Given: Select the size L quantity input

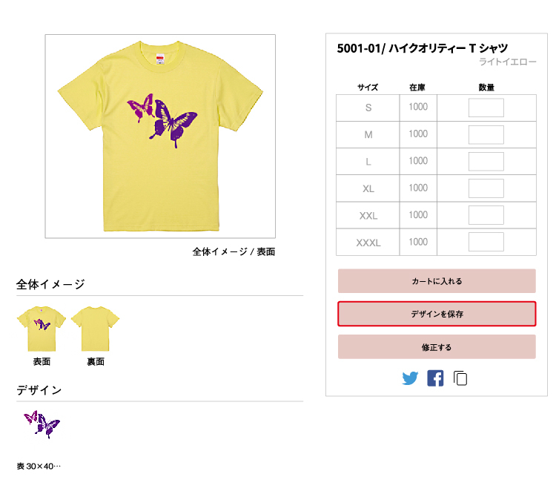Looking at the screenshot, I should pyautogui.click(x=486, y=162).
